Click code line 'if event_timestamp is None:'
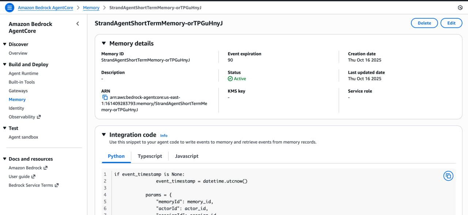 [150, 174]
